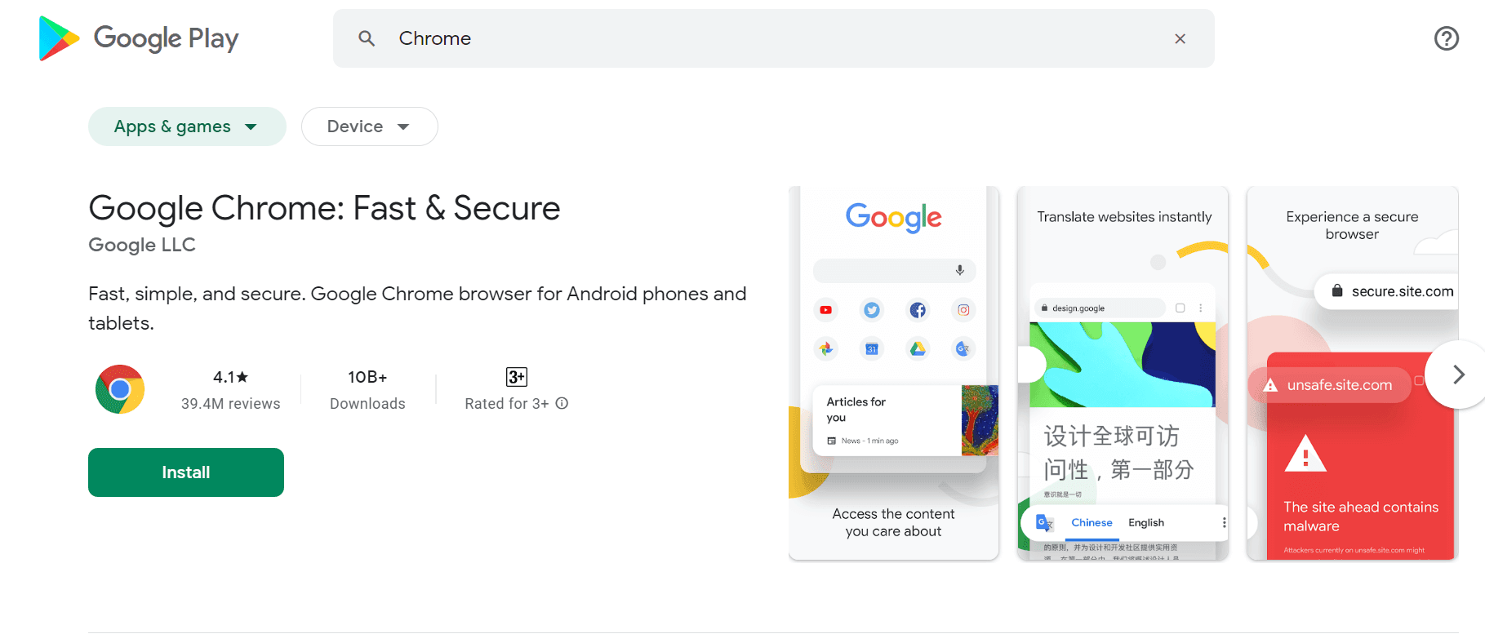The width and height of the screenshot is (1485, 634).
Task: Click the star beside the 4.1 rating
Action: pos(242,377)
